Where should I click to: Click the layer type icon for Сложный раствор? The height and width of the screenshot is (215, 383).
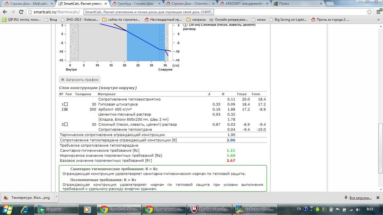tap(65, 125)
